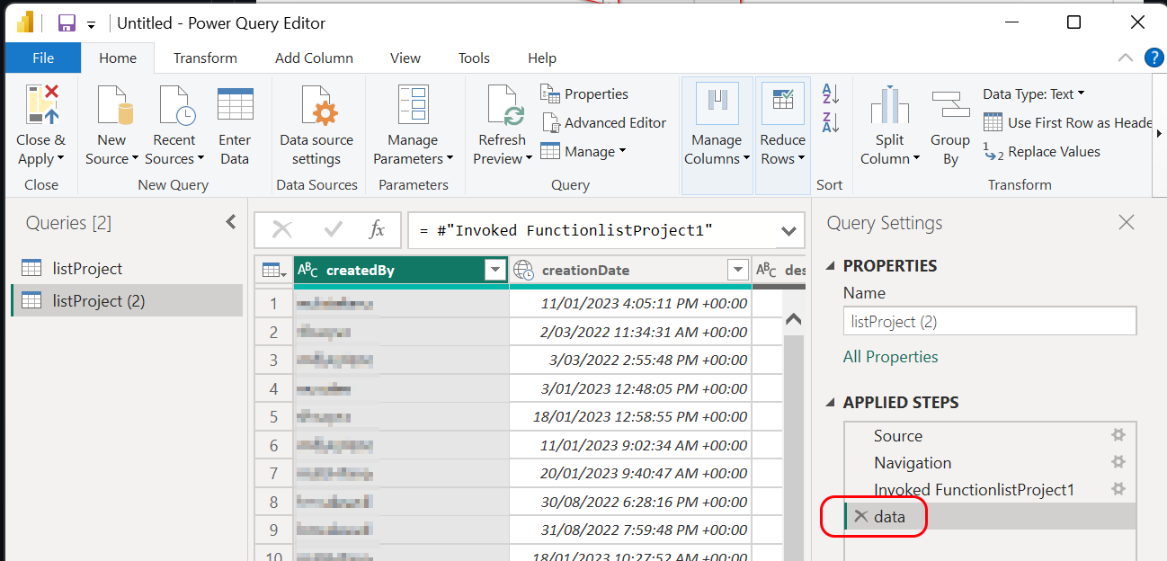
Task: Confirm formula with checkmark icon
Action: click(333, 230)
